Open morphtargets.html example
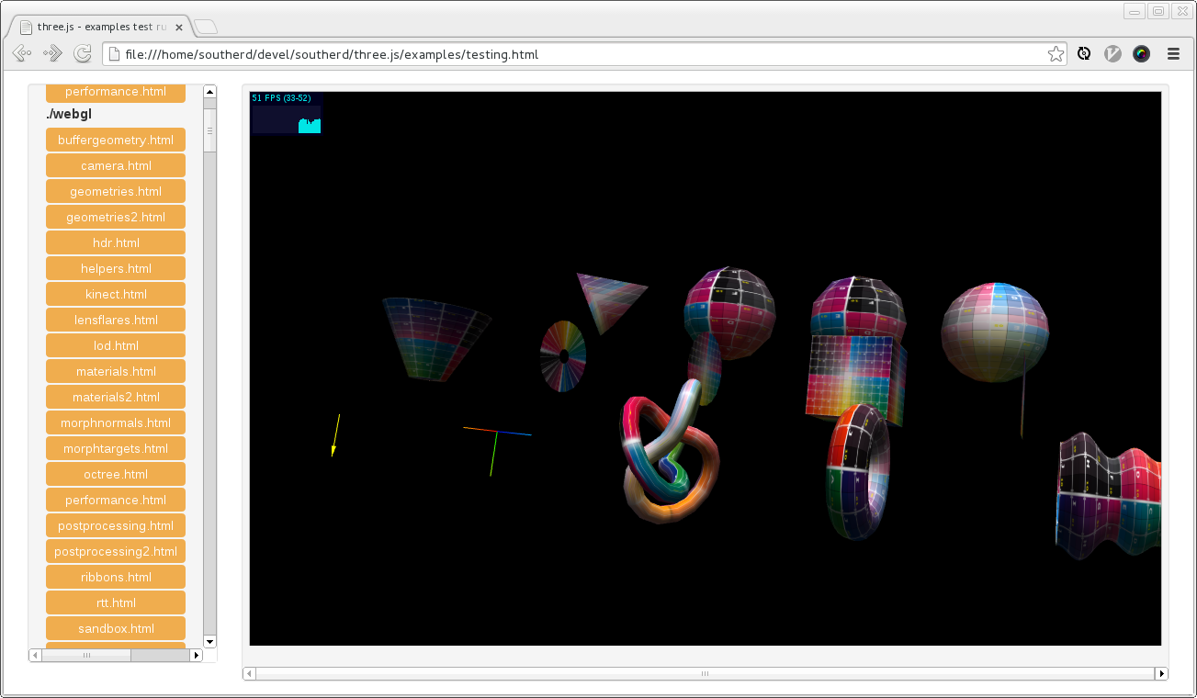The height and width of the screenshot is (698, 1197). click(x=116, y=448)
